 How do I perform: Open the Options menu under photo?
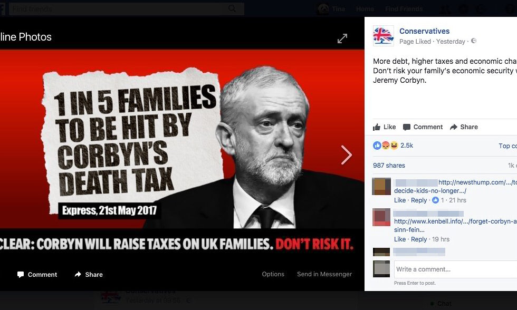pos(273,274)
